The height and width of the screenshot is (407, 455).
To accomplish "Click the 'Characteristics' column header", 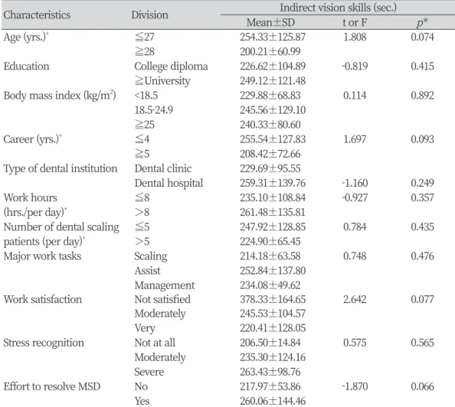I will click(x=37, y=15).
